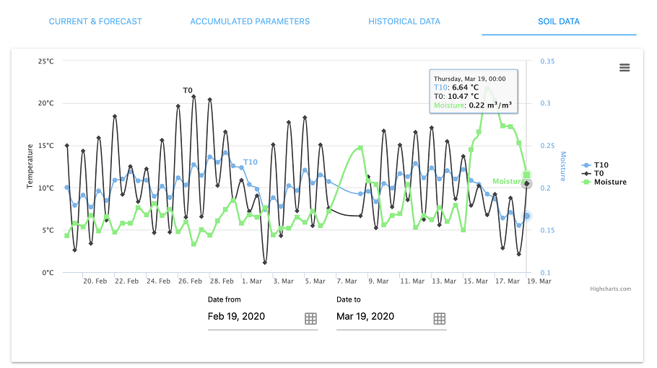Click the Temperature axis title
The image size is (657, 368).
[x=30, y=166]
